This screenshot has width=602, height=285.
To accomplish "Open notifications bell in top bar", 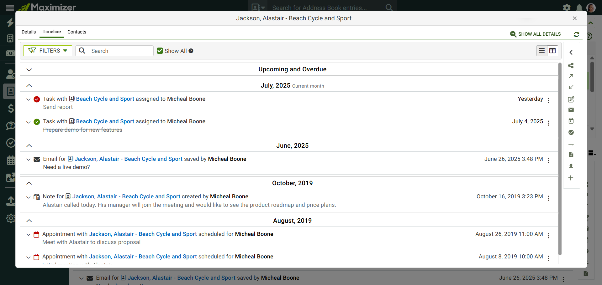I will click(x=579, y=8).
